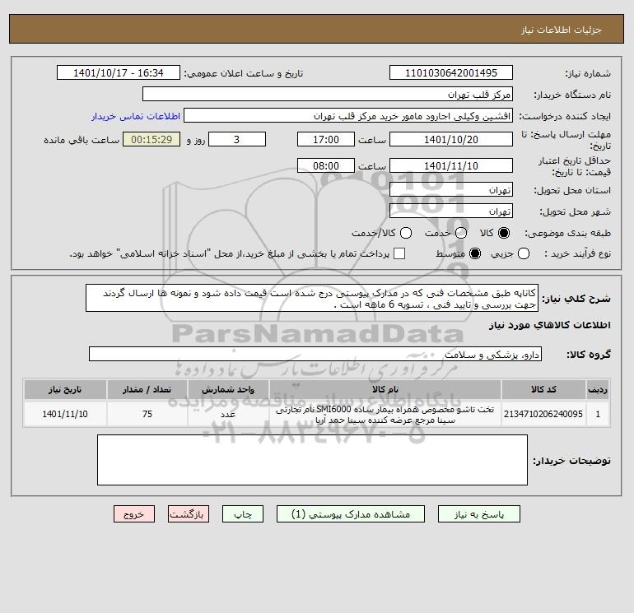The height and width of the screenshot is (613, 634).
Task: Select the خدمت radio button
Action: click(461, 233)
